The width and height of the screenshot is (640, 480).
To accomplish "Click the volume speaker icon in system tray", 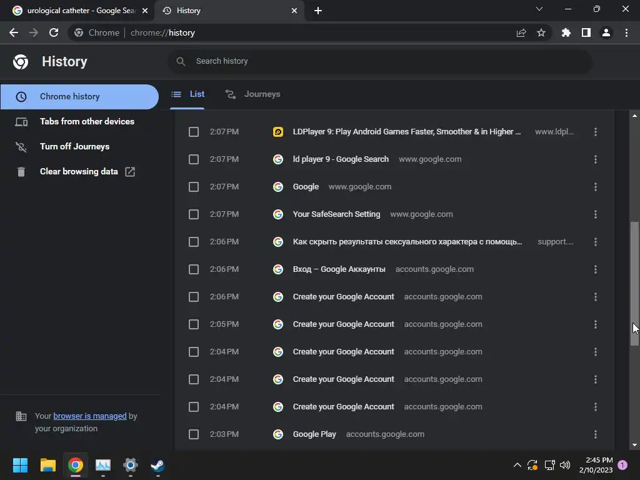I will [x=565, y=465].
